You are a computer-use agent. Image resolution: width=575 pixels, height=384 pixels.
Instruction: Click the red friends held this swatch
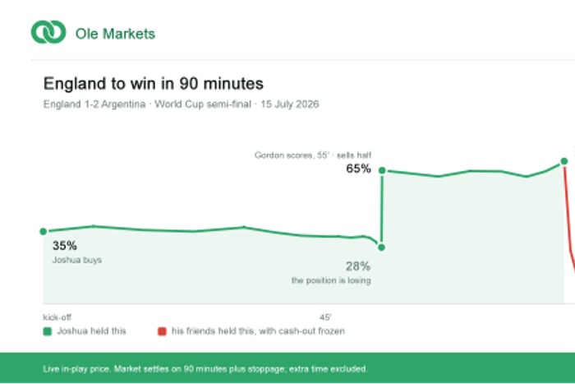click(162, 331)
